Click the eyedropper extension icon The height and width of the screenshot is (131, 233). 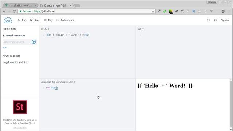pos(159,11)
